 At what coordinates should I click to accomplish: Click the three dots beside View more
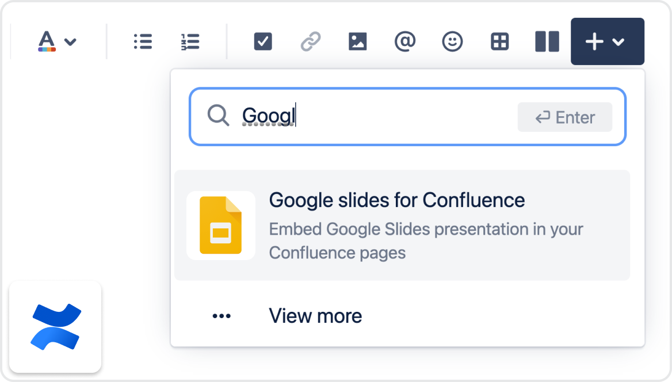(x=222, y=316)
